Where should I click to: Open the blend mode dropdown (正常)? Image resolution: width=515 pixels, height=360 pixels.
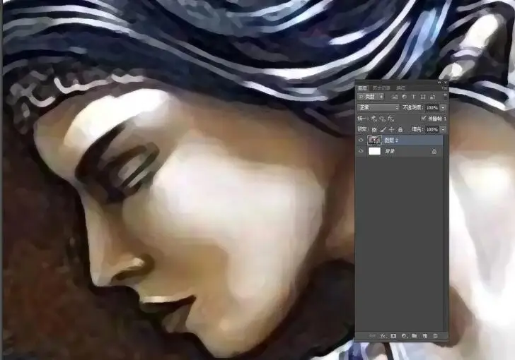pos(378,107)
